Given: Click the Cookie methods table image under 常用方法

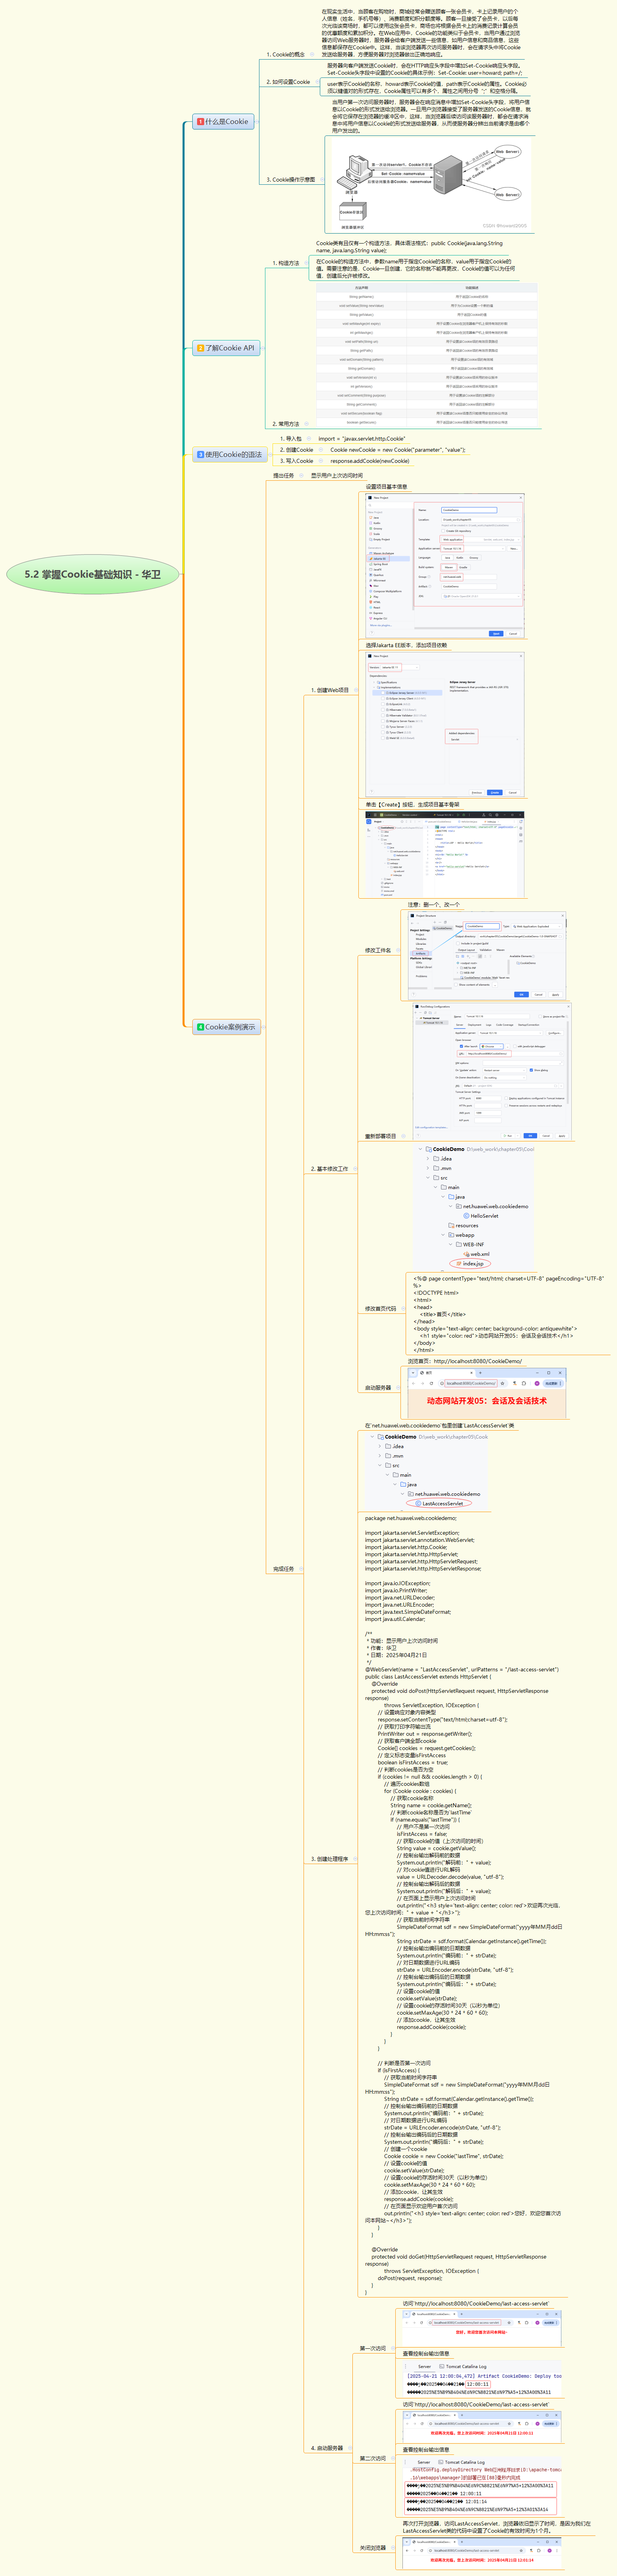Looking at the screenshot, I should coord(427,356).
